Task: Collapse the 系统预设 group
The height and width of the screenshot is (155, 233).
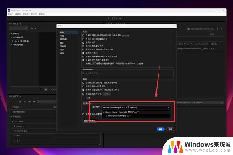Action: click(11, 117)
